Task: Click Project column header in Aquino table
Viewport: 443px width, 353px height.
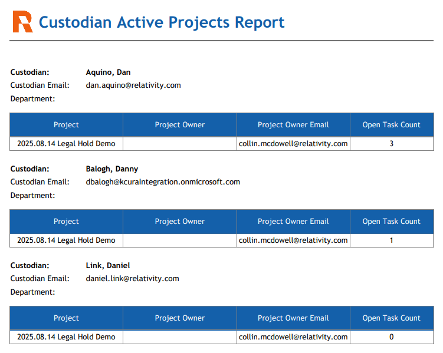Action: [x=67, y=125]
